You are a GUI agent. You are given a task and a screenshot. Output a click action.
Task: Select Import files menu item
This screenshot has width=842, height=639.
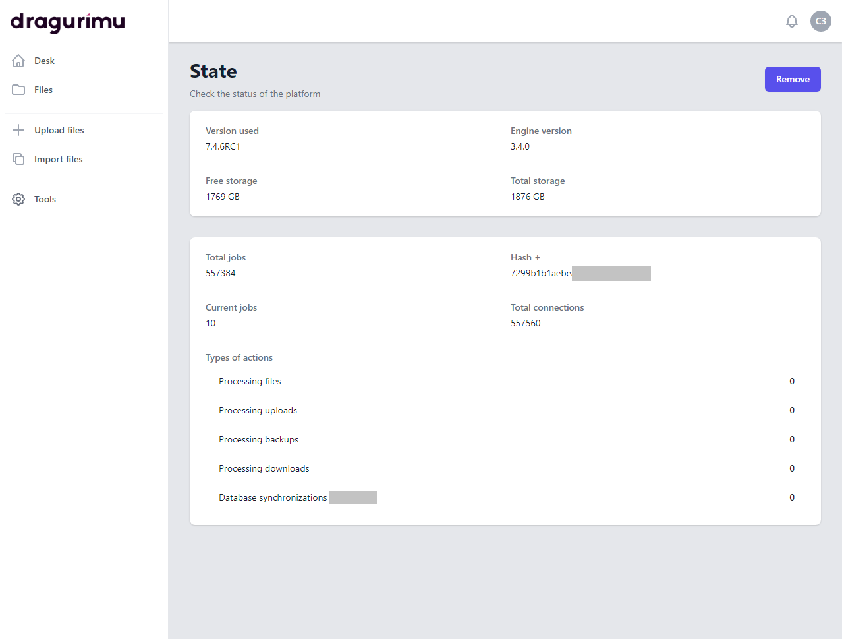click(59, 159)
